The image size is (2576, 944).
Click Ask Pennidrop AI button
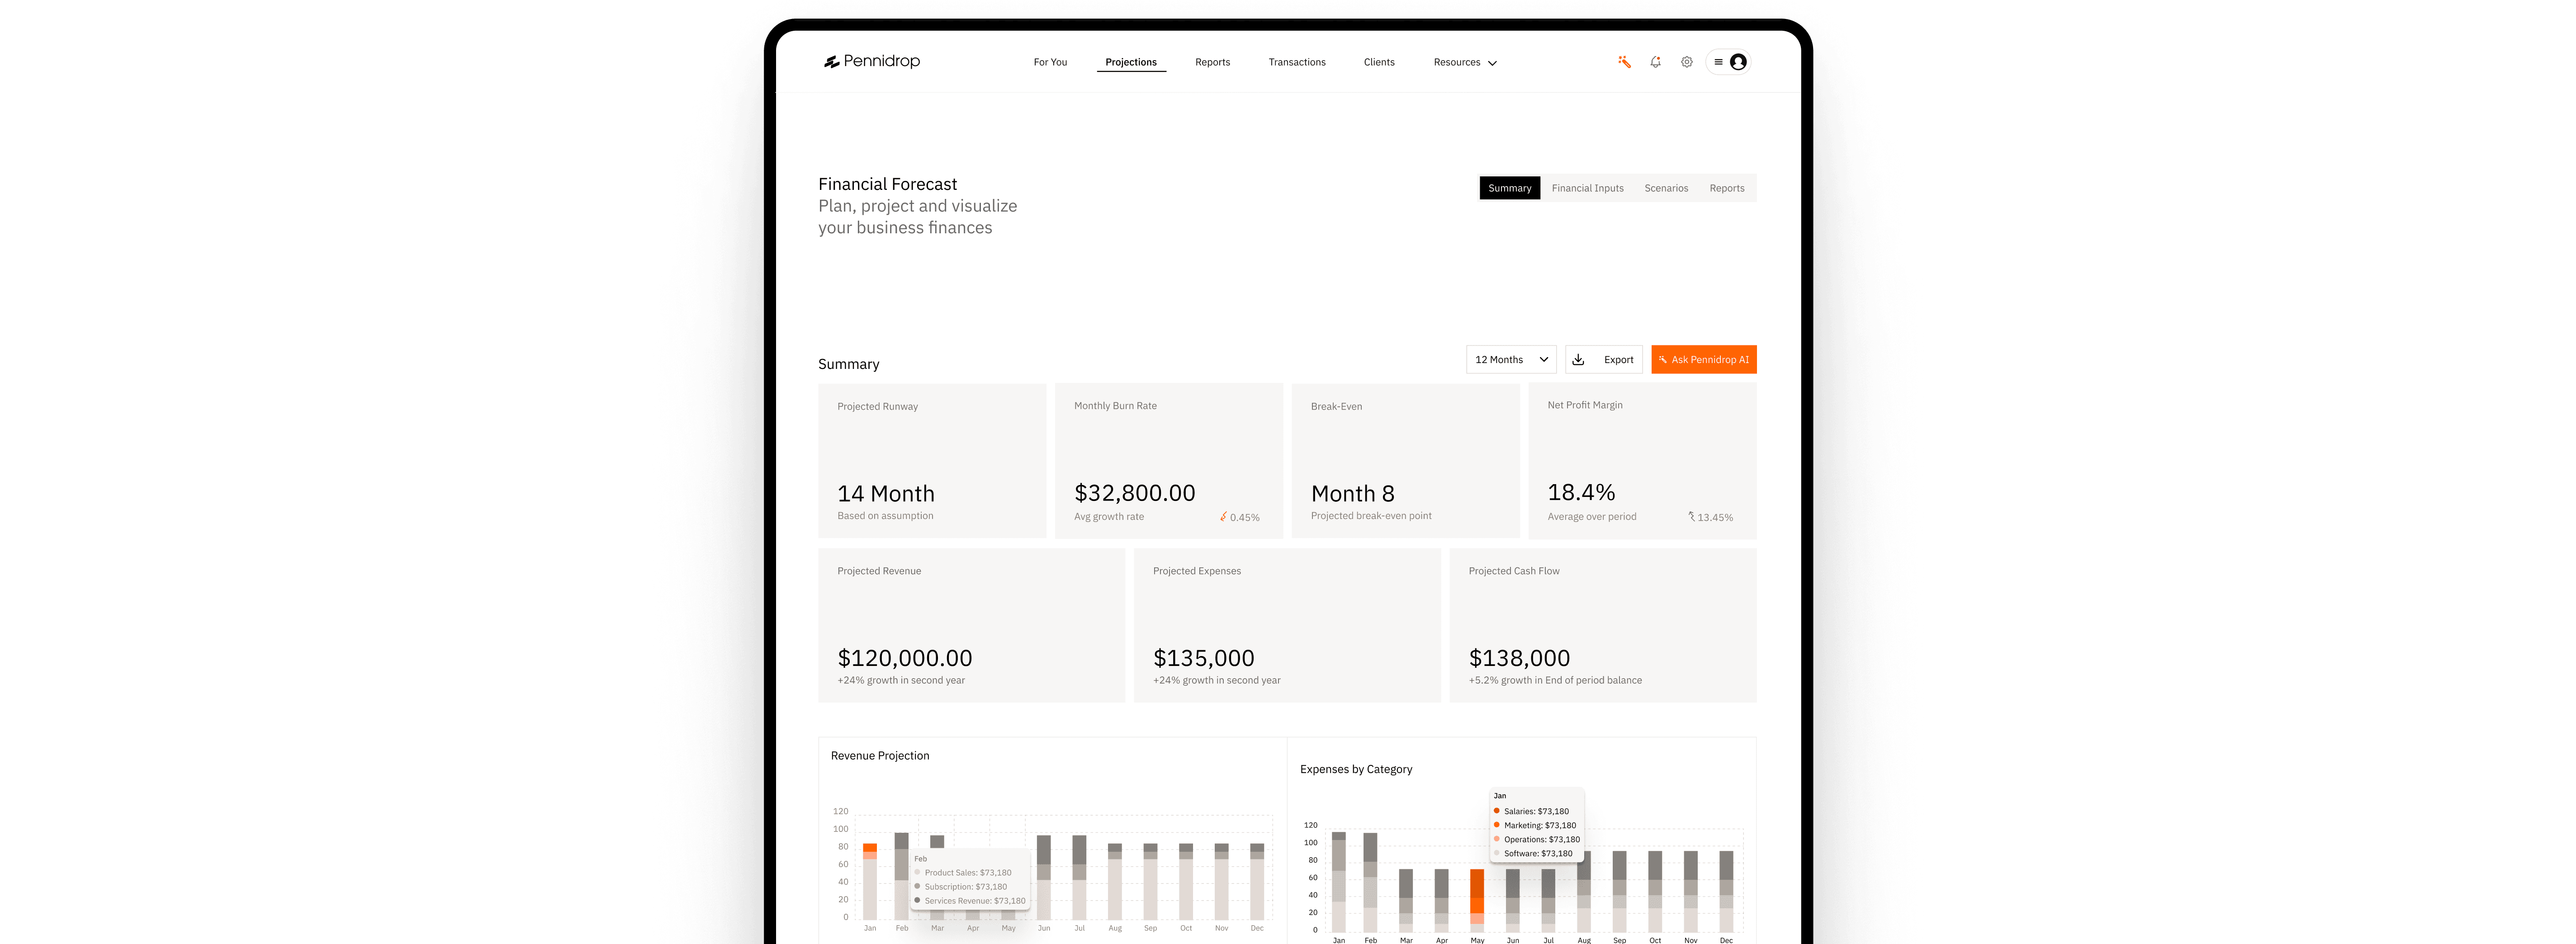1703,359
